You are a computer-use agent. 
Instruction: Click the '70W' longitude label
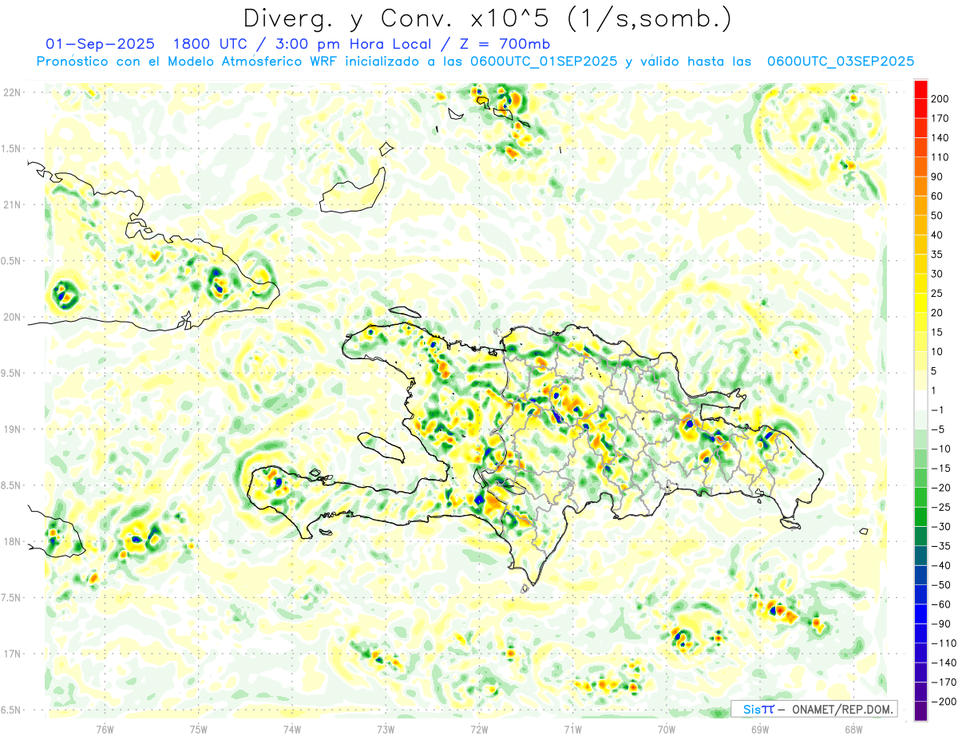click(667, 730)
